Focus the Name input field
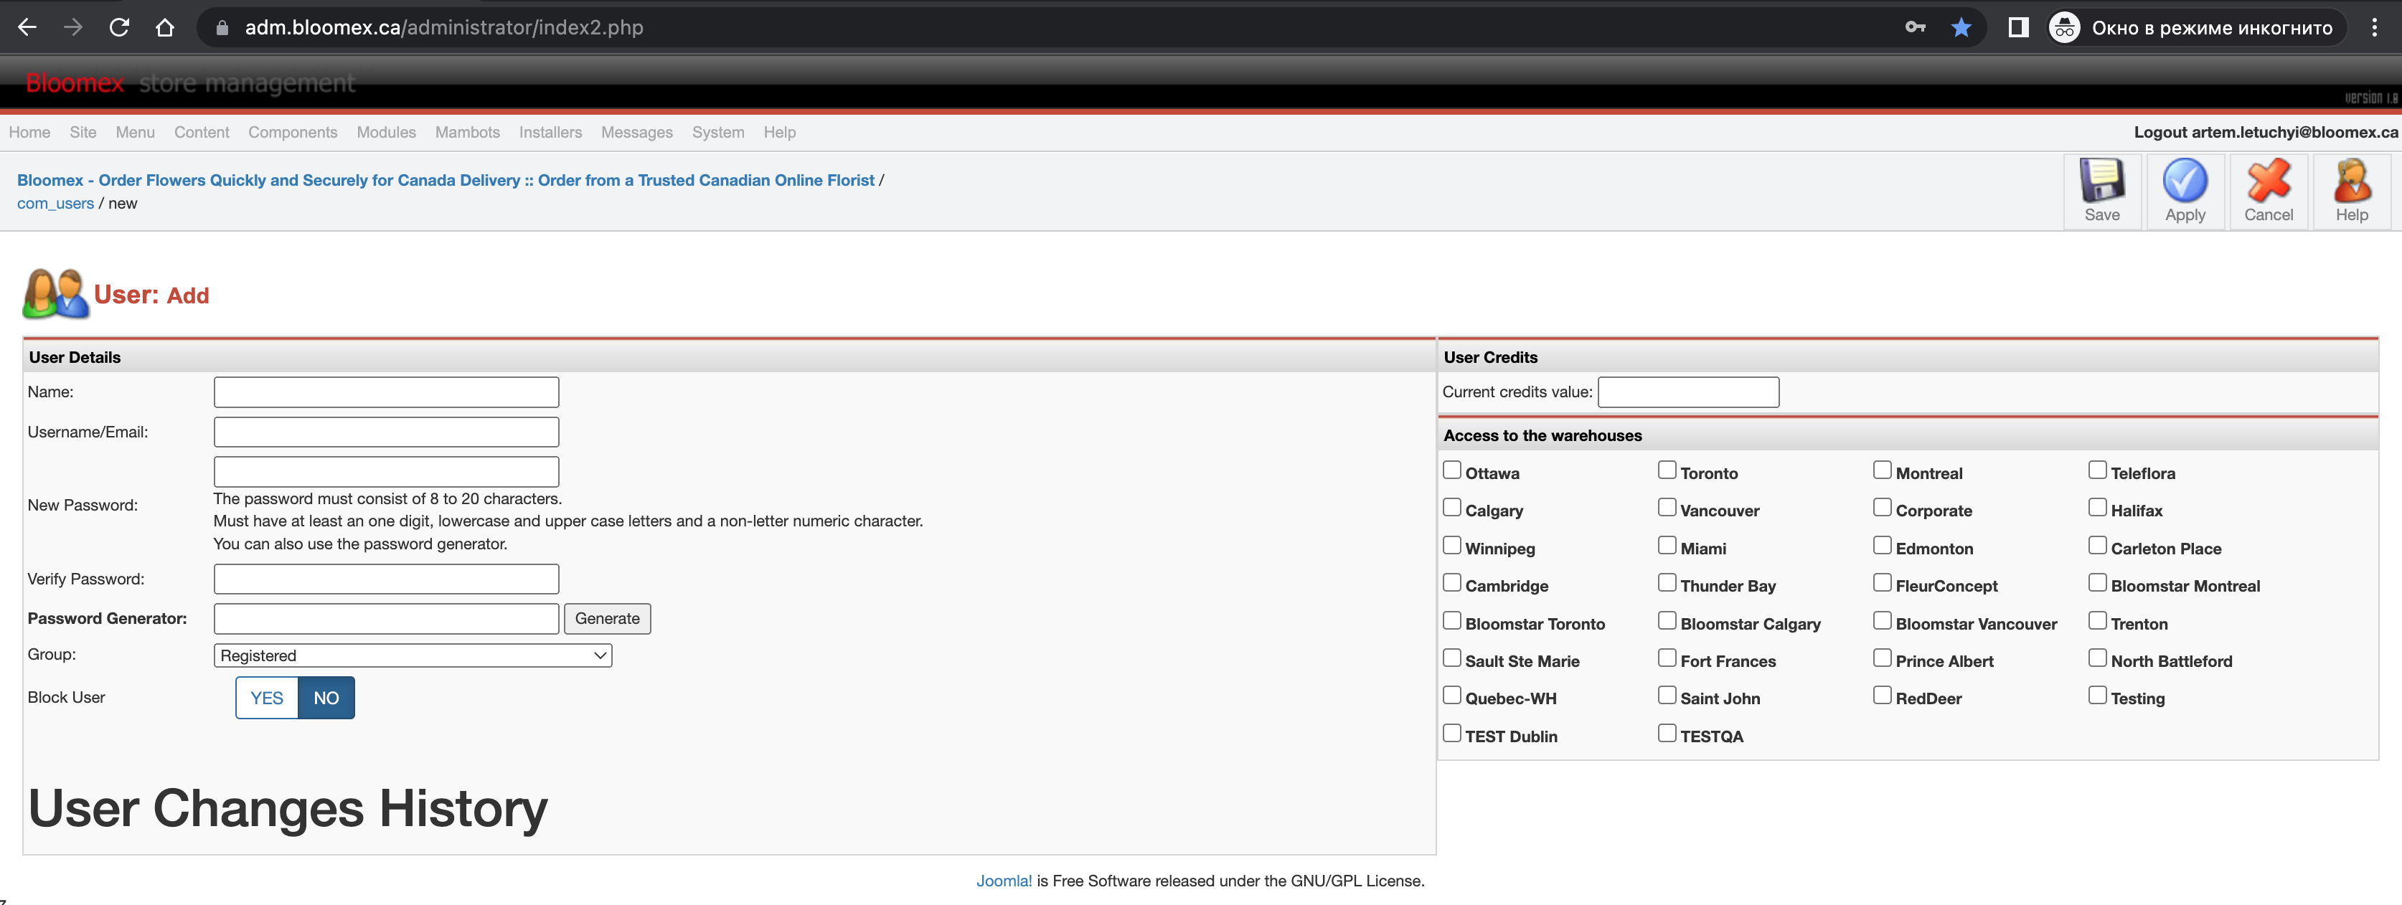 click(x=386, y=392)
